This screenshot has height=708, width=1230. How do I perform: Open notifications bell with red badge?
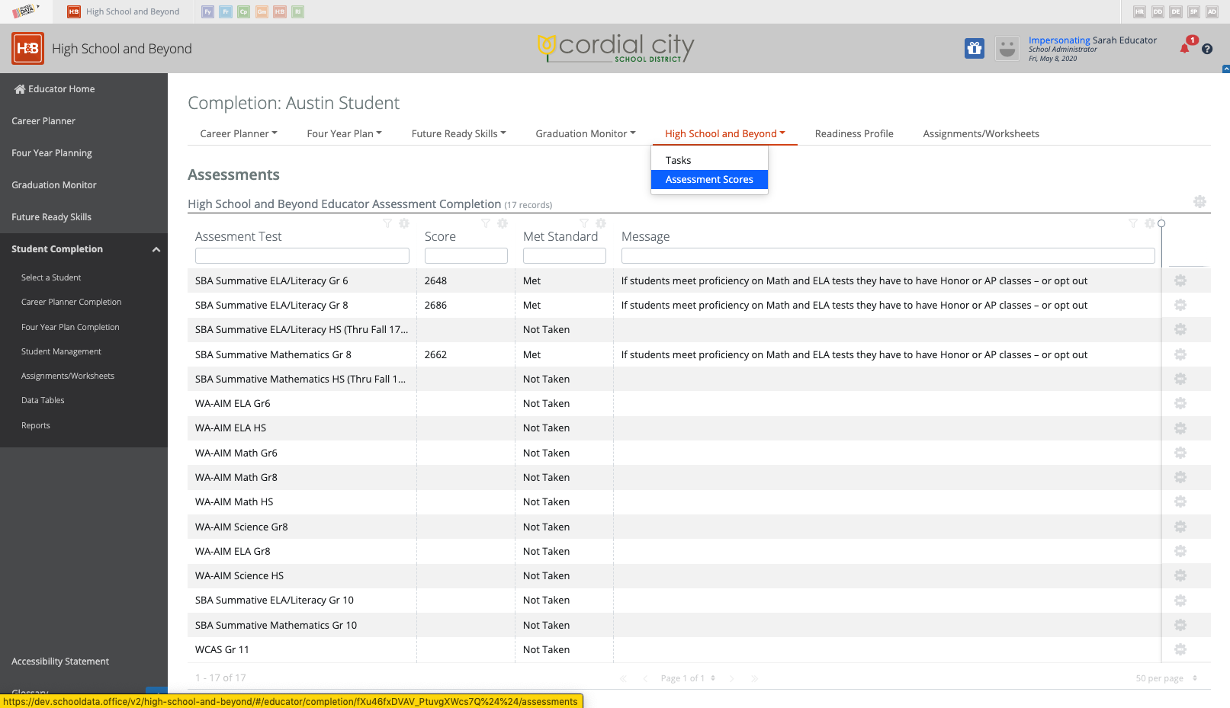coord(1186,46)
